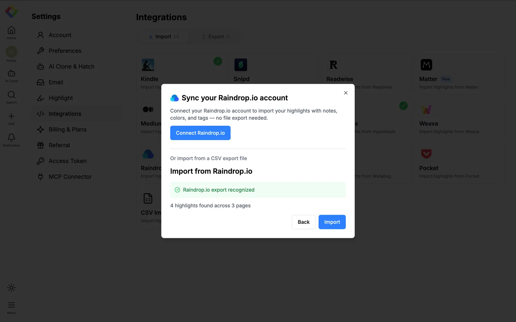Open Billing & Plans settings
This screenshot has height=322, width=516.
pos(77,130)
